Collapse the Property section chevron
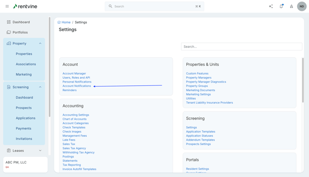Image resolution: width=309 pixels, height=177 pixels. pyautogui.click(x=40, y=43)
